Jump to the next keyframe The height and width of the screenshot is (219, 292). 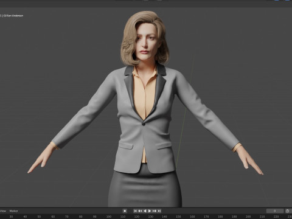click(155, 211)
